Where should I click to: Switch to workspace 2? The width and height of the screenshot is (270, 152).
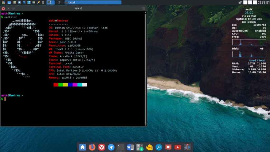pos(59,2)
